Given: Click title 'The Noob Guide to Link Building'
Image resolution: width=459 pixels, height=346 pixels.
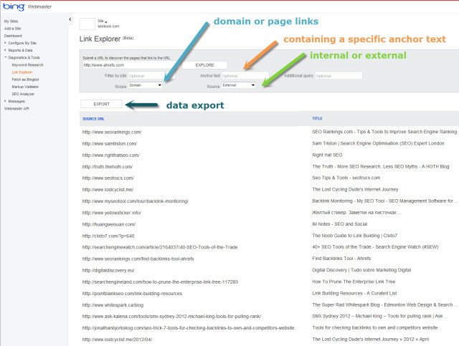Looking at the screenshot, I should coord(354,236).
